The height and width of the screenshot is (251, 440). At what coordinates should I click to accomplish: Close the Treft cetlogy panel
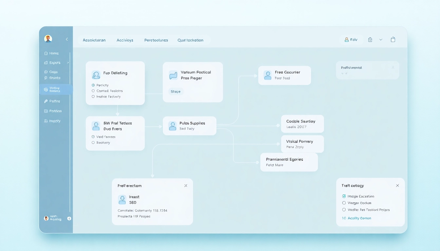pos(397,185)
